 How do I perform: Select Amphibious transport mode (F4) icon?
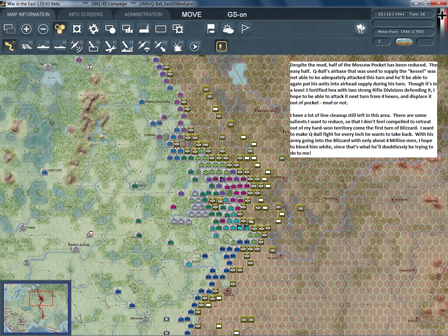[60, 46]
